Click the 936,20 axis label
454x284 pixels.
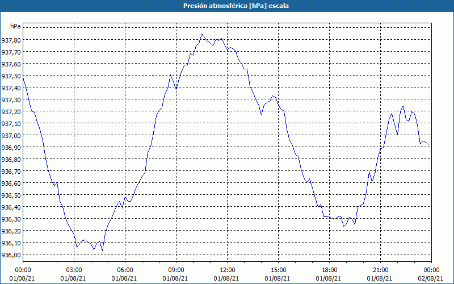pyautogui.click(x=11, y=231)
